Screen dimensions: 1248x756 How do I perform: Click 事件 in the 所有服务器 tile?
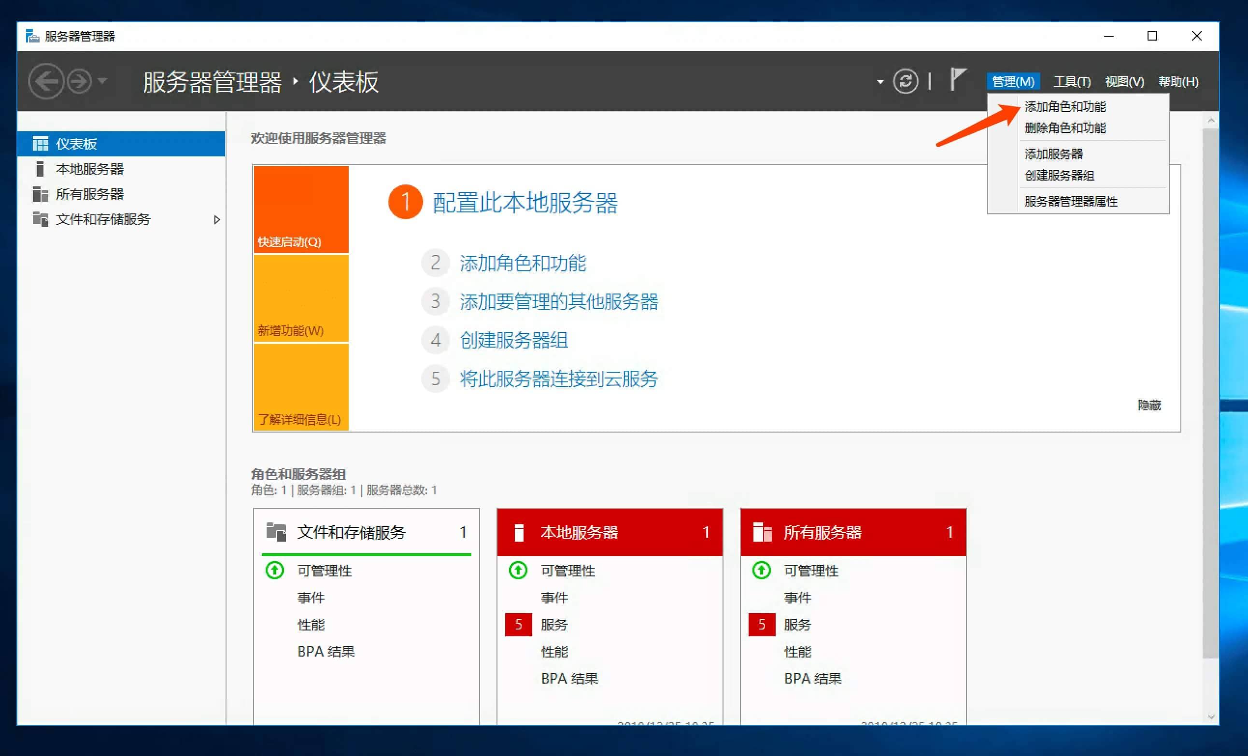pos(798,598)
